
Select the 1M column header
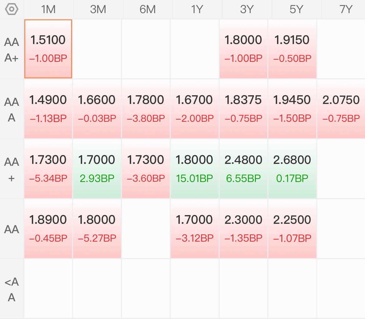(48, 9)
